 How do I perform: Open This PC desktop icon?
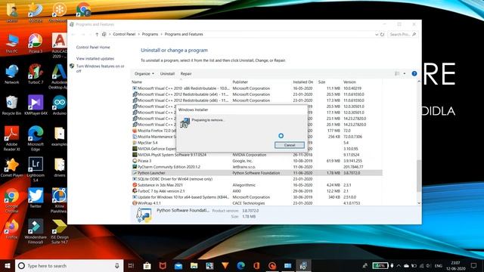point(12,44)
